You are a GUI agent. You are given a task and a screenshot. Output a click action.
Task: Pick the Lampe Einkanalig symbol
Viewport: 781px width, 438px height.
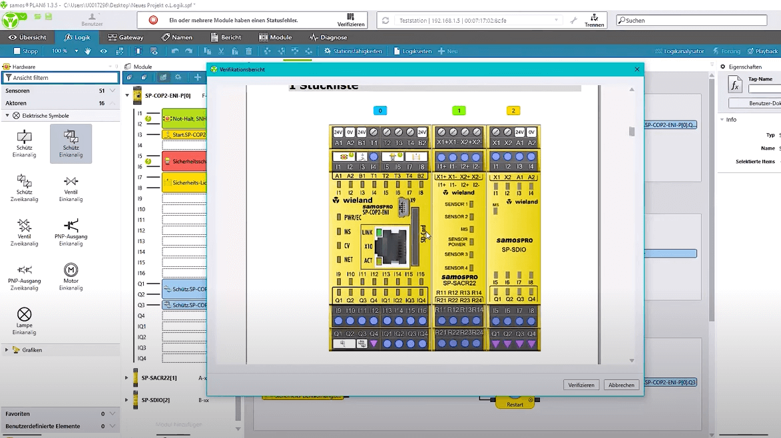pyautogui.click(x=24, y=318)
